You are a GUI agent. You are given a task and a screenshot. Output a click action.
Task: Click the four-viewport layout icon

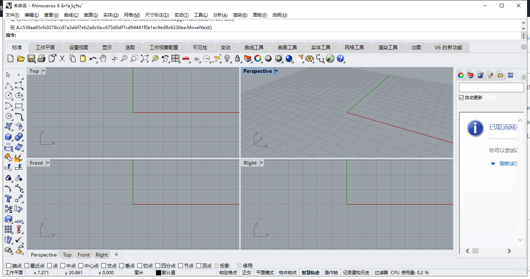click(x=176, y=58)
